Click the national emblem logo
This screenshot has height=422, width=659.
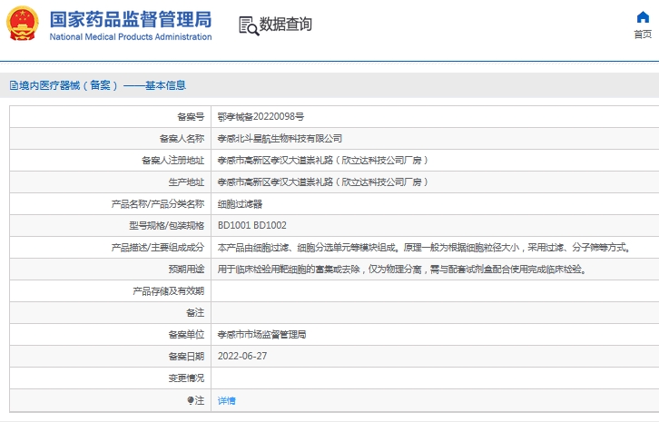(x=23, y=23)
